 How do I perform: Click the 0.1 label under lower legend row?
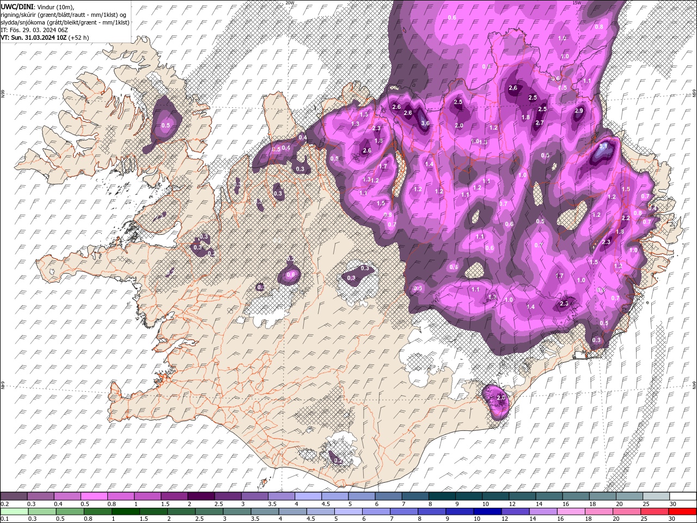[x=4, y=519]
